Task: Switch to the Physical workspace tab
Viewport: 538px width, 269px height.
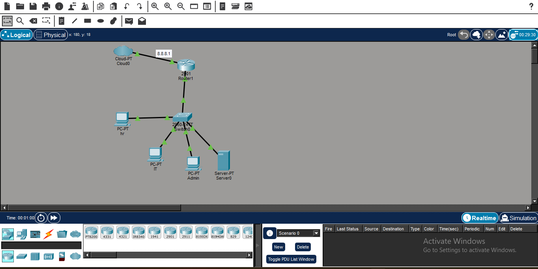Action: (50, 35)
